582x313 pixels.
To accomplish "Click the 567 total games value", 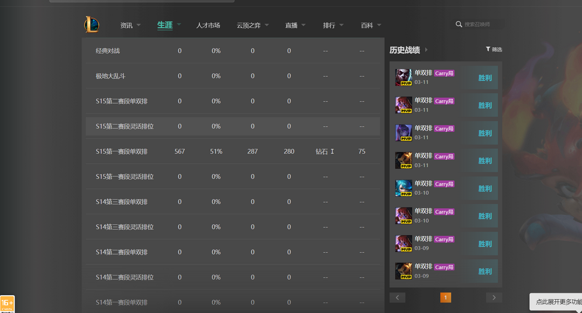I will pos(179,152).
